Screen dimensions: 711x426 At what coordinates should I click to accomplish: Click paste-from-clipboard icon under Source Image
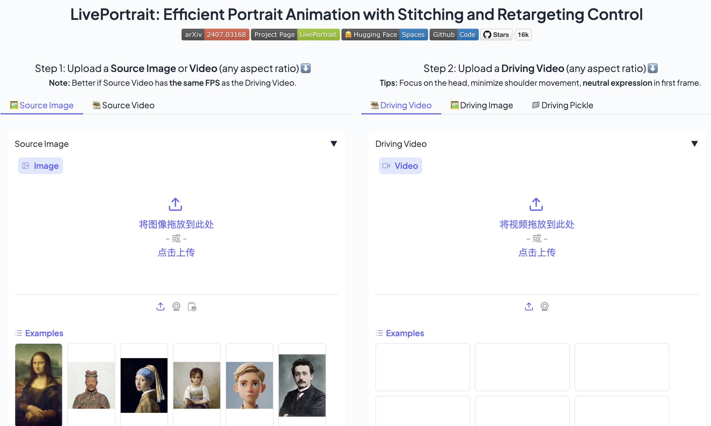click(192, 306)
